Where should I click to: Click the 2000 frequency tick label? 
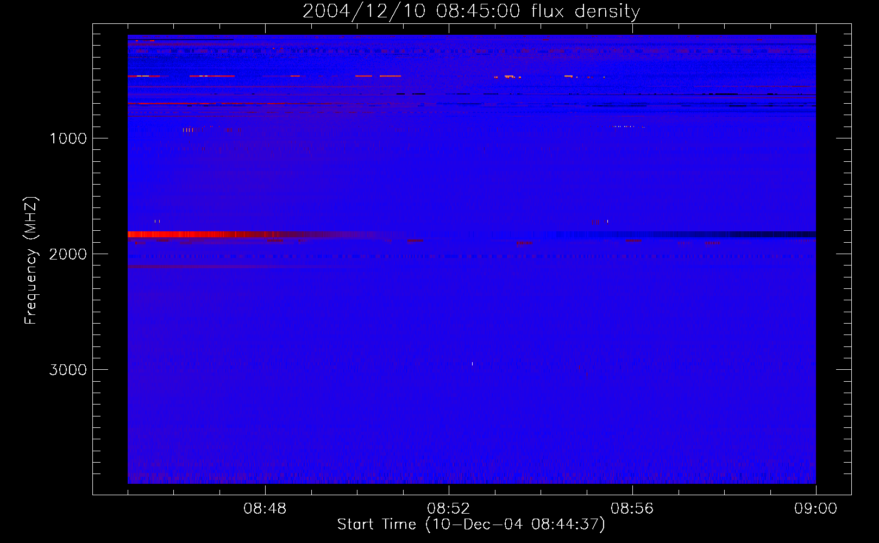point(68,254)
